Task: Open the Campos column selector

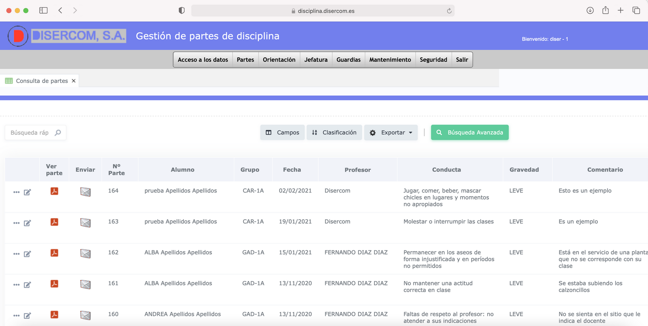Action: [x=282, y=133]
